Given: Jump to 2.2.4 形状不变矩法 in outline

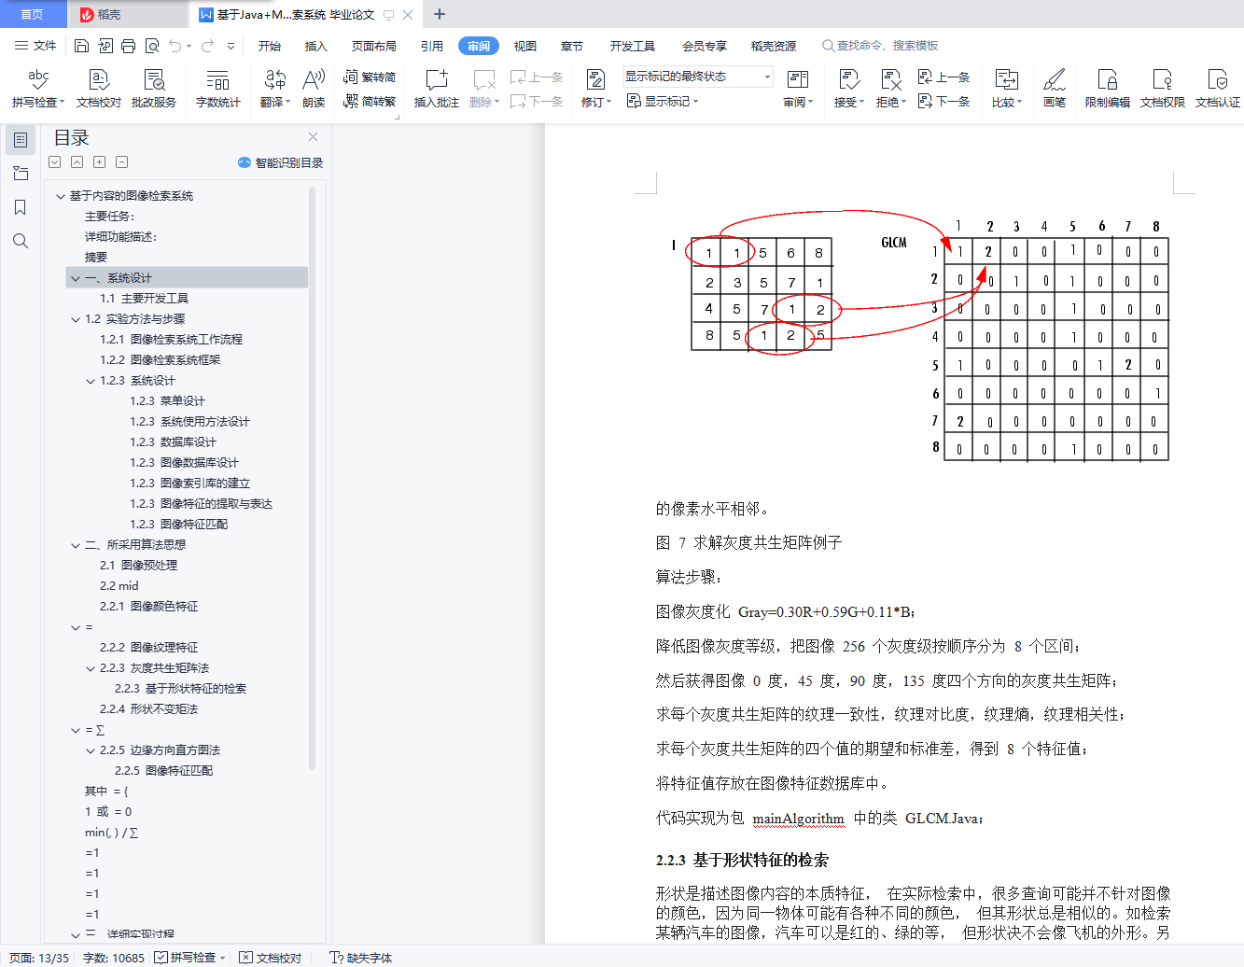Looking at the screenshot, I should pos(149,709).
